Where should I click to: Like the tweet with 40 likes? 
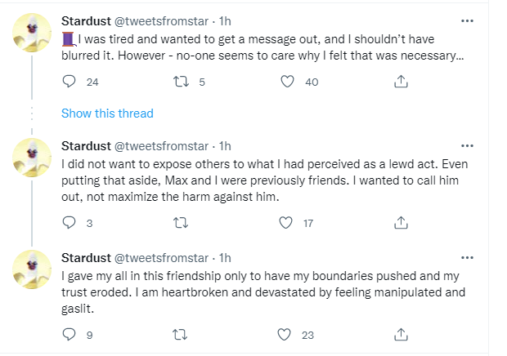pos(287,82)
